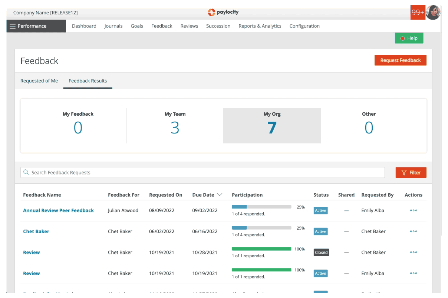Click the Request Feedback button
The width and height of the screenshot is (448, 298).
click(x=400, y=60)
